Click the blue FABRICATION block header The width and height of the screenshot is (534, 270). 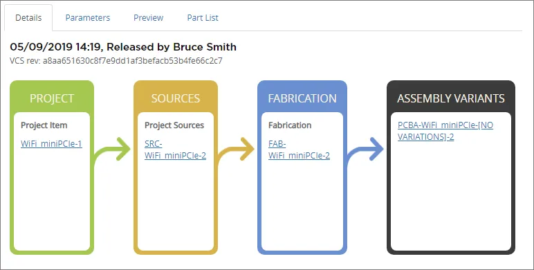click(302, 98)
